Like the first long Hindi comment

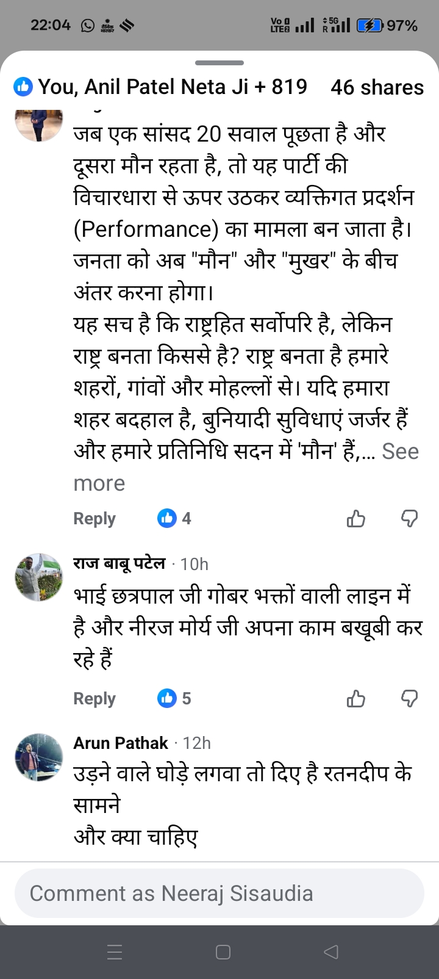tap(355, 519)
